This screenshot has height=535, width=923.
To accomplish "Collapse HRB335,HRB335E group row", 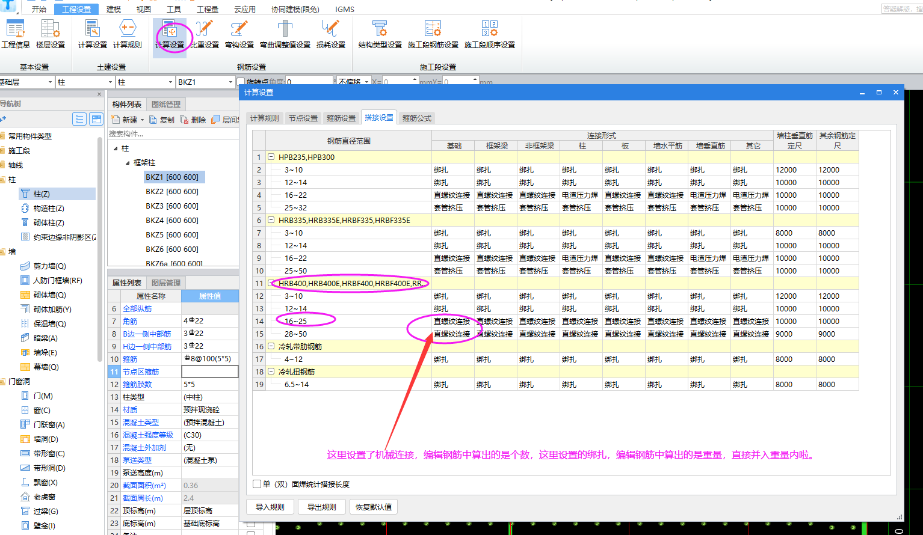I will [271, 220].
